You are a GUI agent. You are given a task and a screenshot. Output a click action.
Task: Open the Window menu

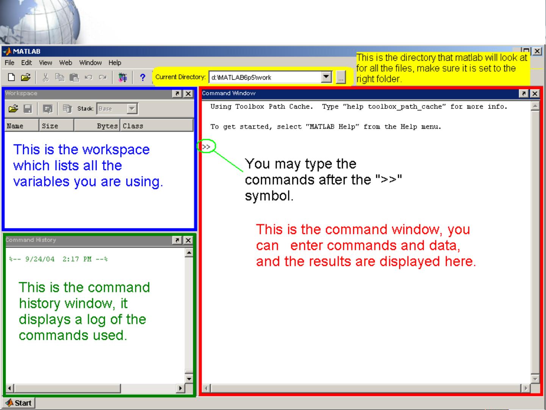[90, 63]
